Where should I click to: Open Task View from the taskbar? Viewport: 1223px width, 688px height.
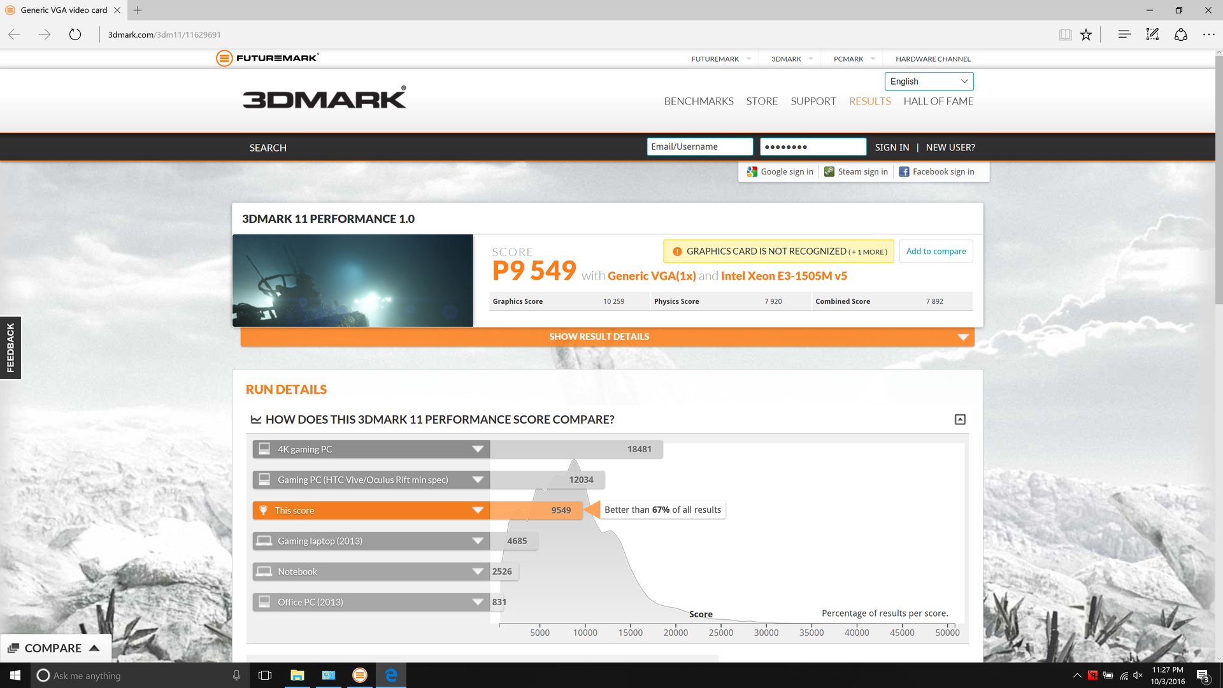pyautogui.click(x=265, y=675)
